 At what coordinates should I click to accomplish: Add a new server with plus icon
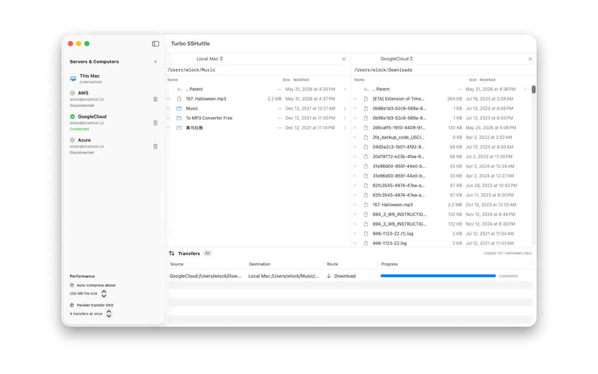155,62
